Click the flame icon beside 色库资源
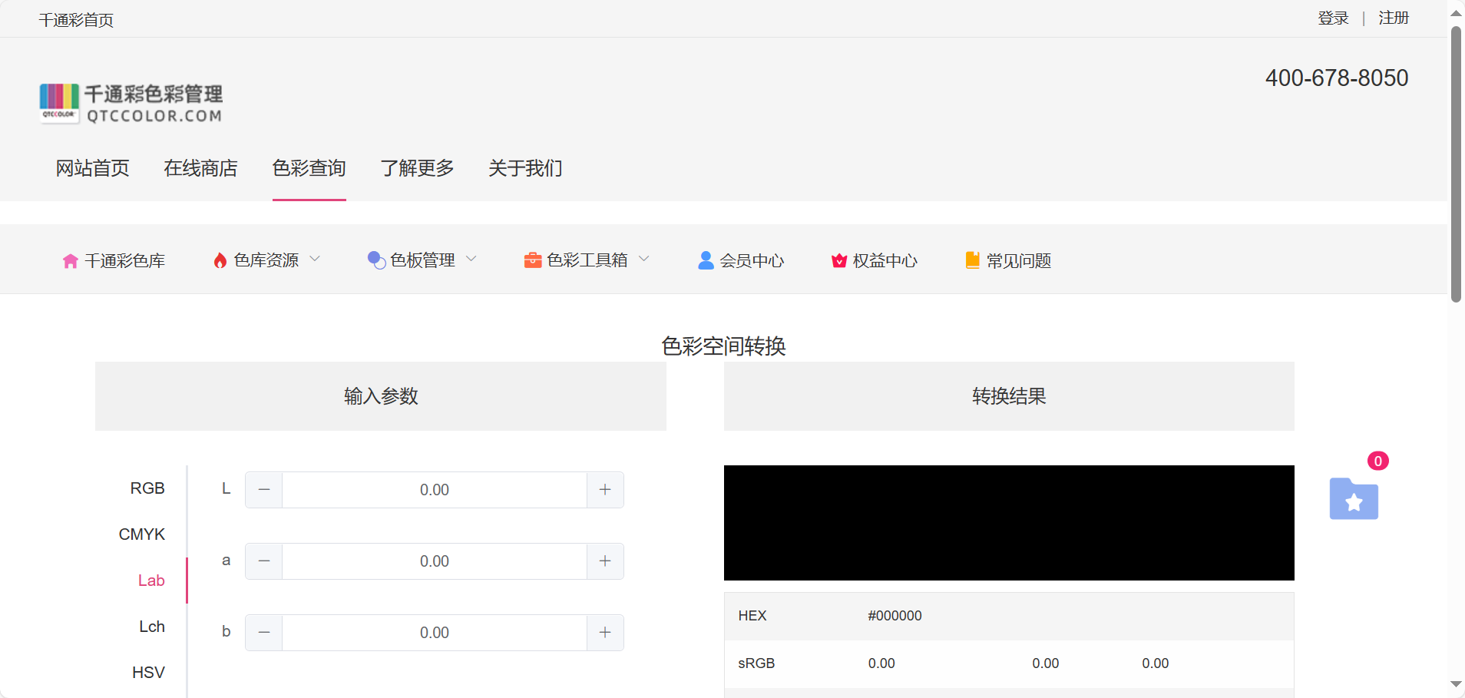 point(220,261)
